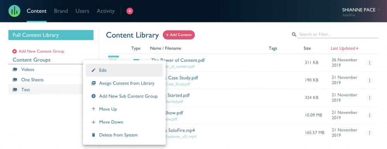Choose Delete from System
Screen dimensions: 387x149
tap(124, 135)
